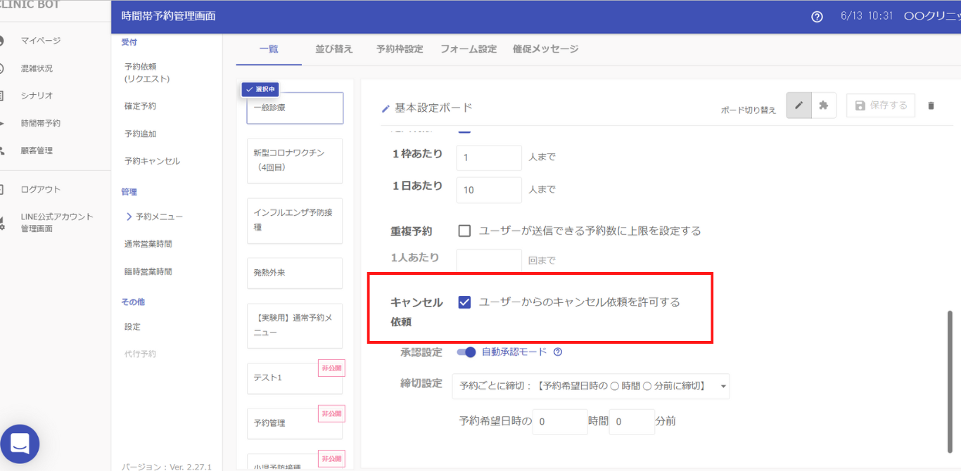Toggle the 自動承認モード switch
961x471 pixels.
tap(466, 352)
